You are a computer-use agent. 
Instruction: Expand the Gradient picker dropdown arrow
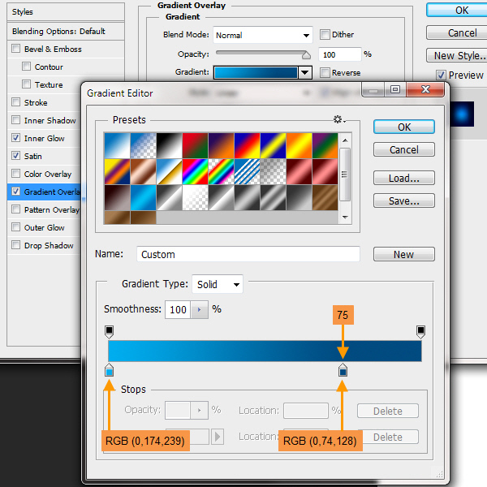tap(304, 72)
